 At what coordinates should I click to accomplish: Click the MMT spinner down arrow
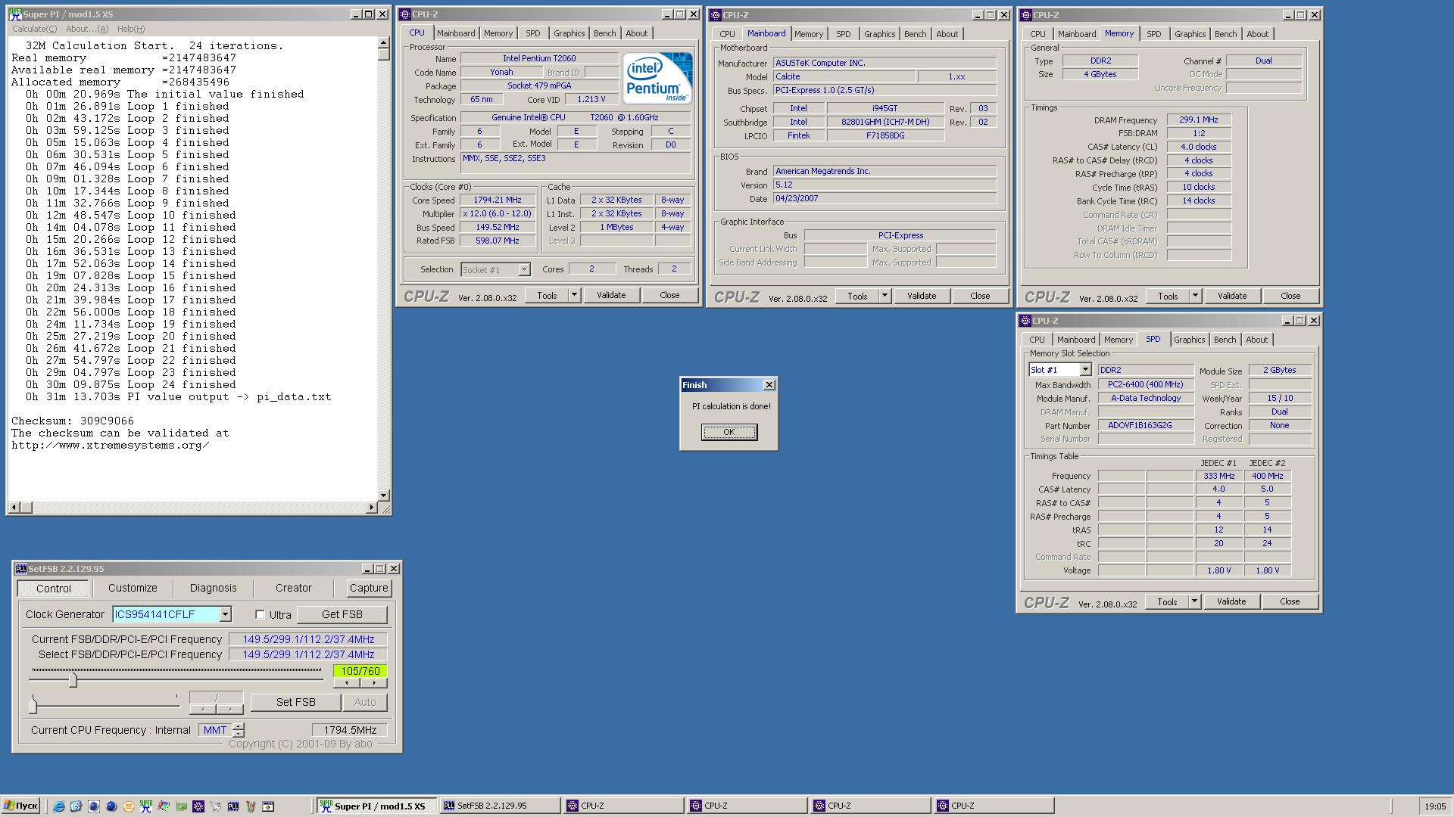[x=239, y=734]
